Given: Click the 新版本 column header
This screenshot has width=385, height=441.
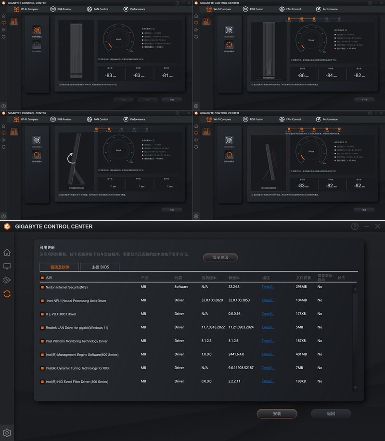Looking at the screenshot, I should (234, 278).
